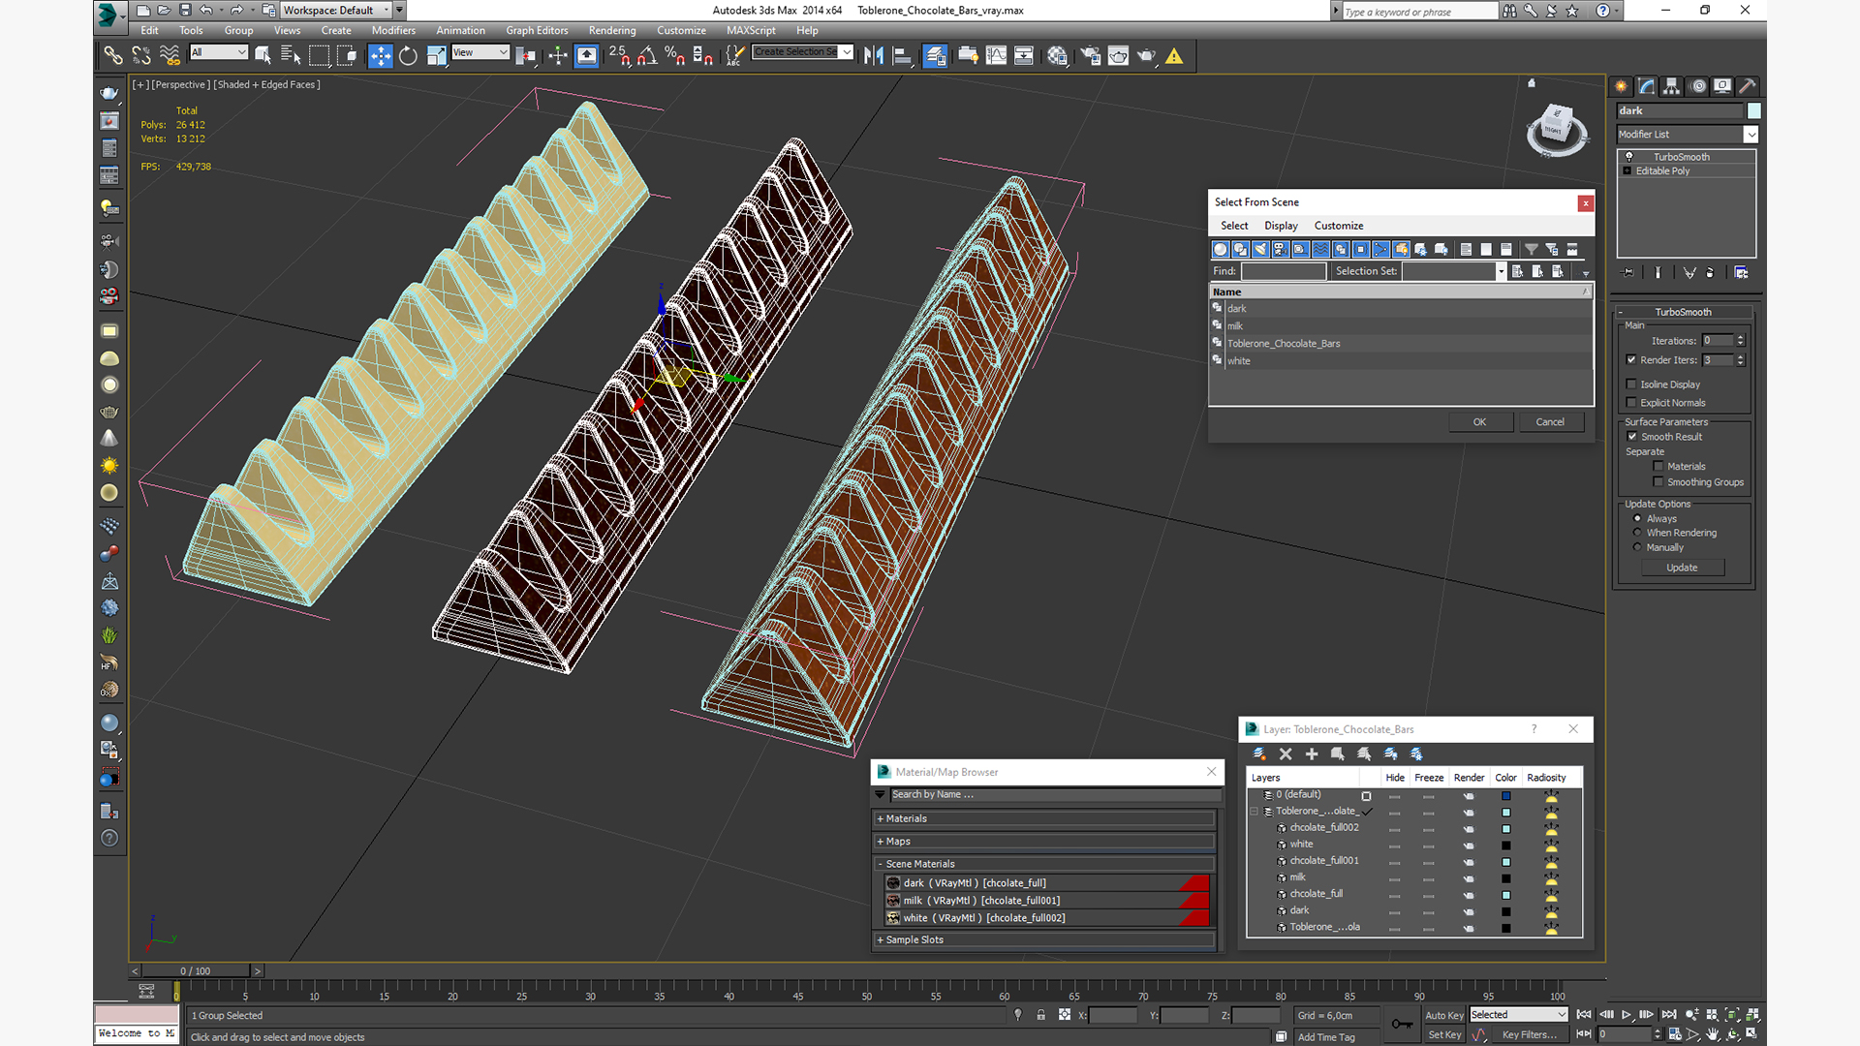Open the Hierarchy command panel tab
Screen dimensions: 1860x1046
tap(1672, 86)
